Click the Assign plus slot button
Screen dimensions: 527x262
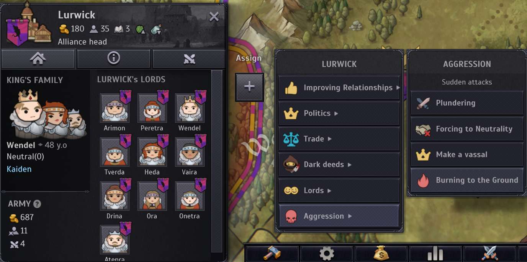tap(249, 87)
